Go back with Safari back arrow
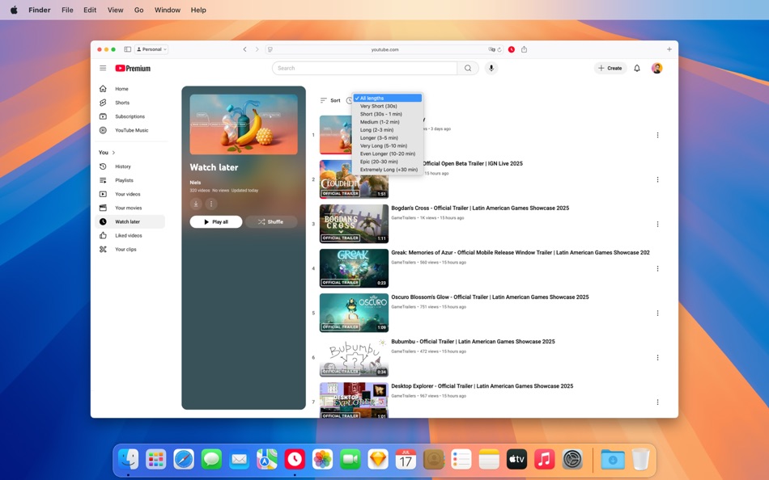 pos(244,49)
